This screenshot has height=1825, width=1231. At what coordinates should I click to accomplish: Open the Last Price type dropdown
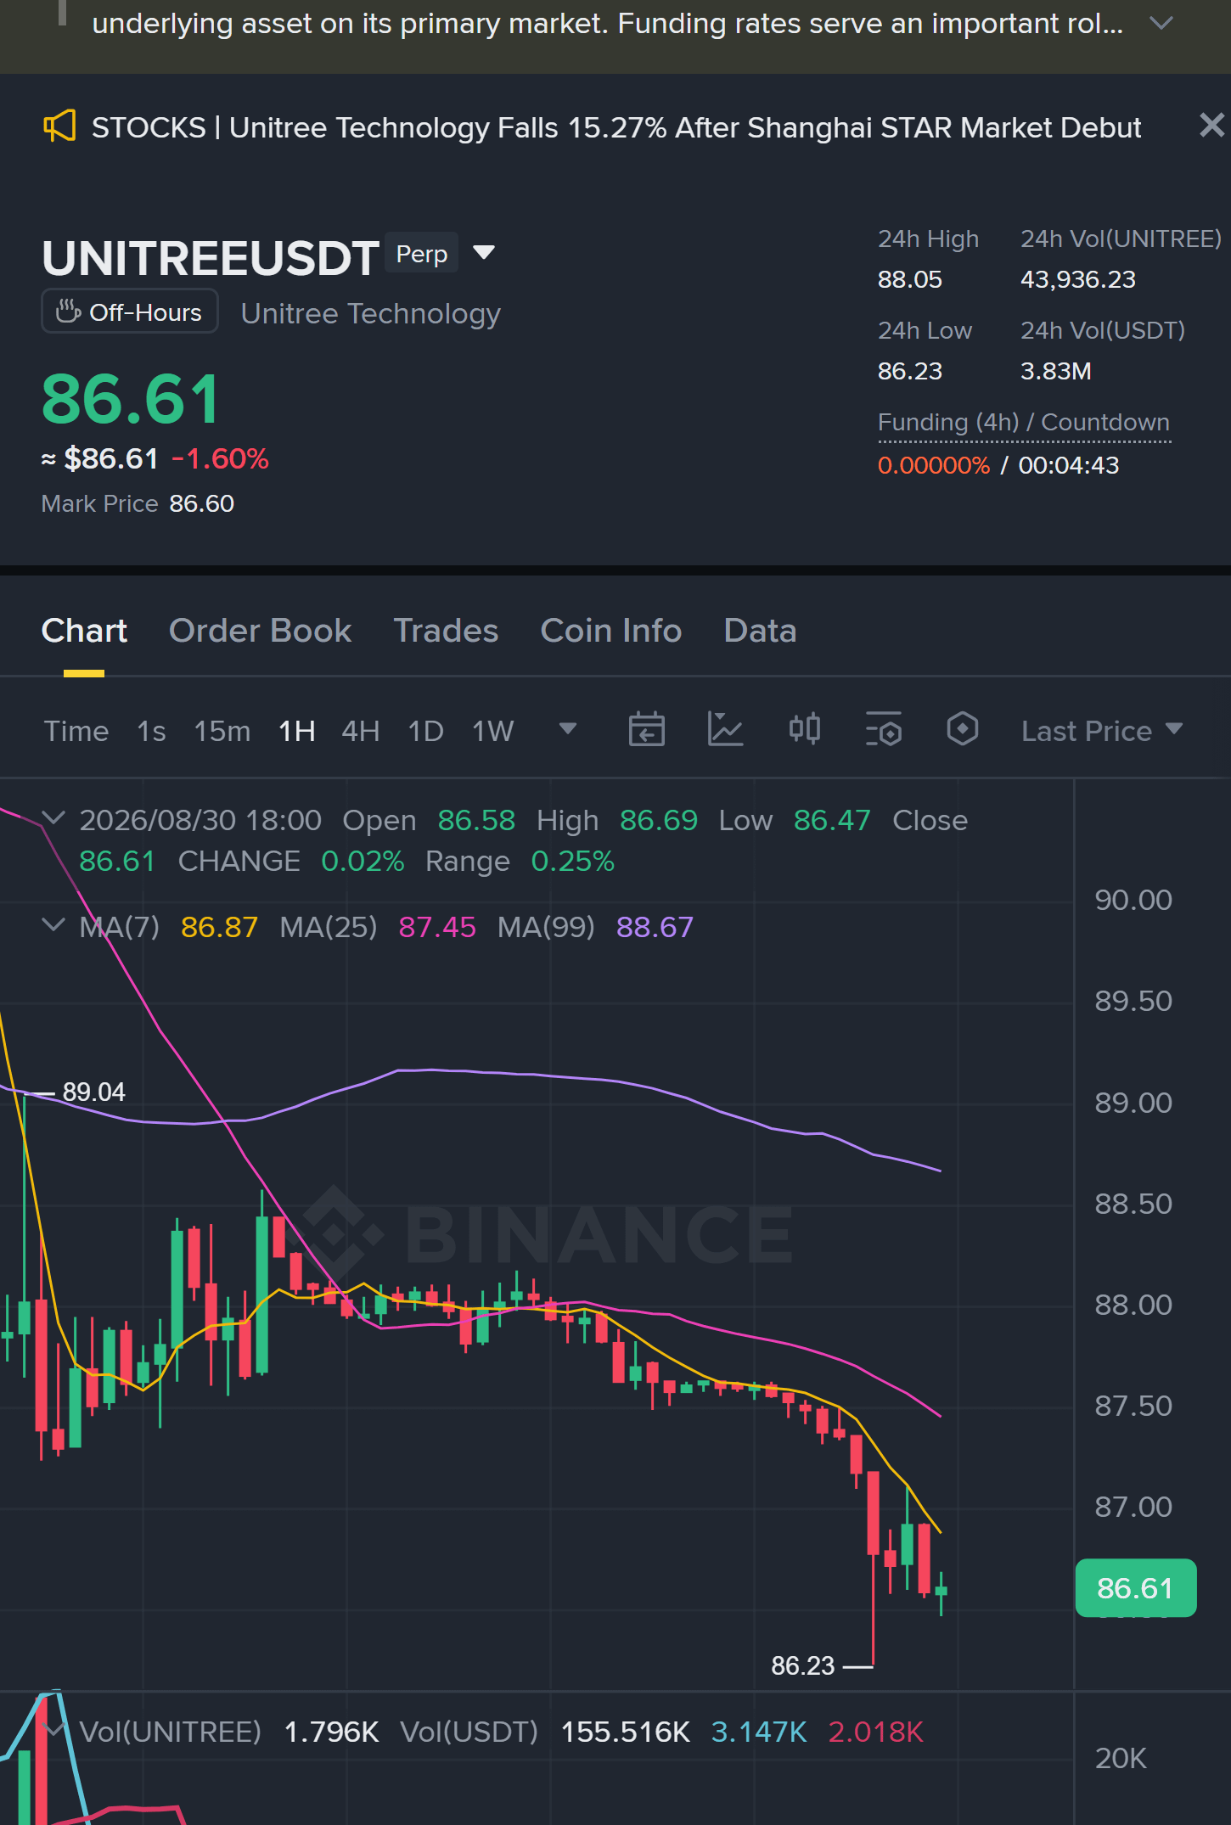[1102, 731]
